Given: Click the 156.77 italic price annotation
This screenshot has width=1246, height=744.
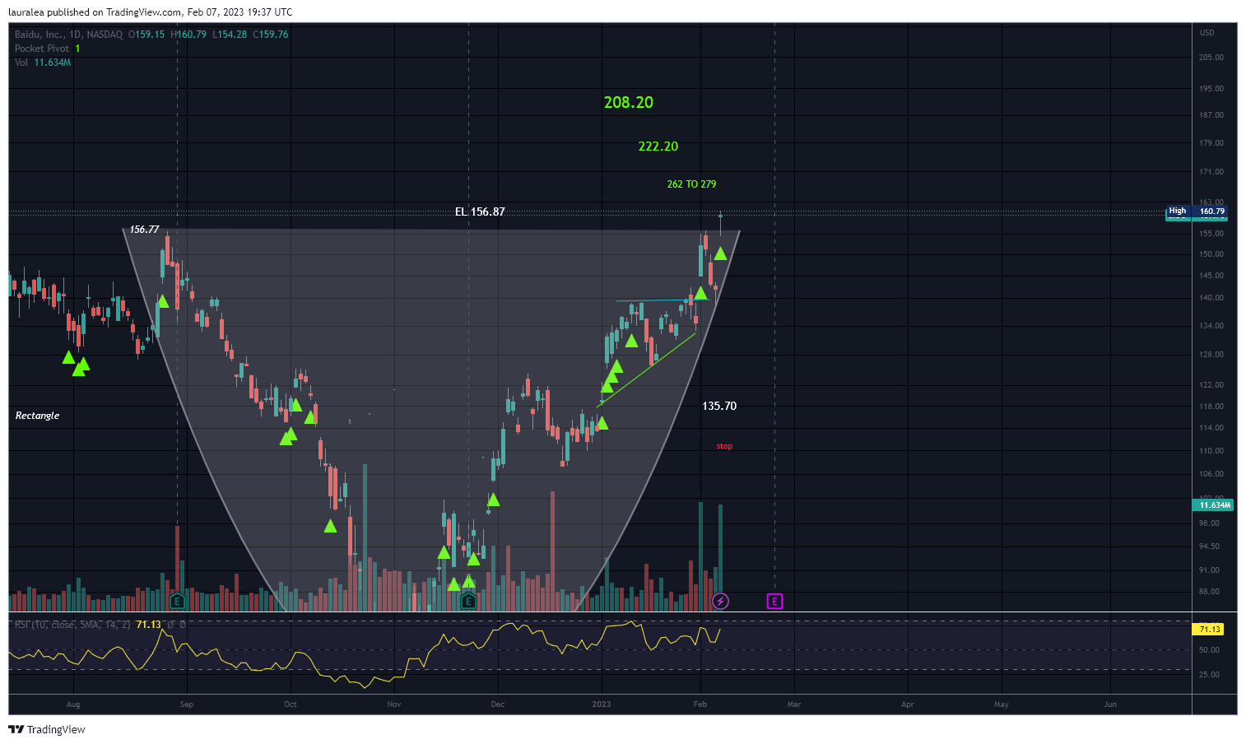Looking at the screenshot, I should click(x=145, y=230).
